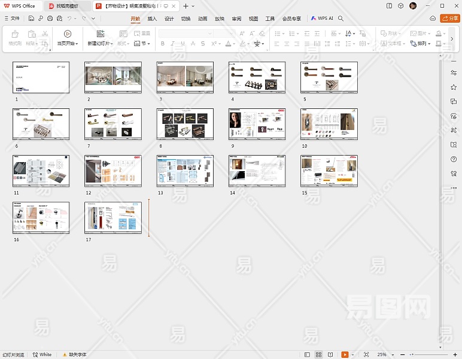Click the search magnifier icon in menu bar
462x359 pixels.
tap(341, 19)
